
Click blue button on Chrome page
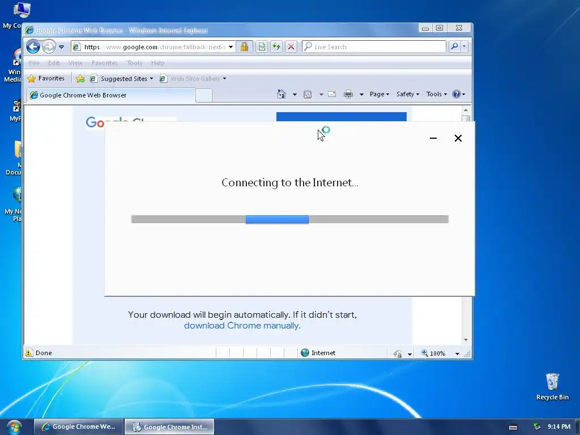342,117
